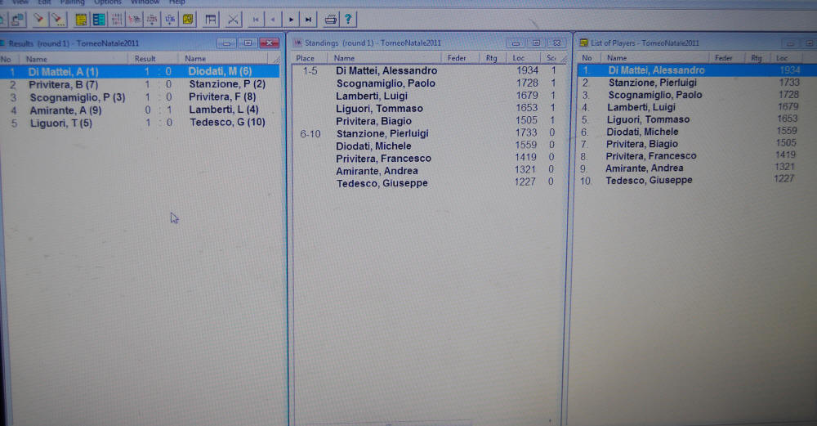The width and height of the screenshot is (817, 426).
Task: Click No column header in Results window
Action: [7, 59]
